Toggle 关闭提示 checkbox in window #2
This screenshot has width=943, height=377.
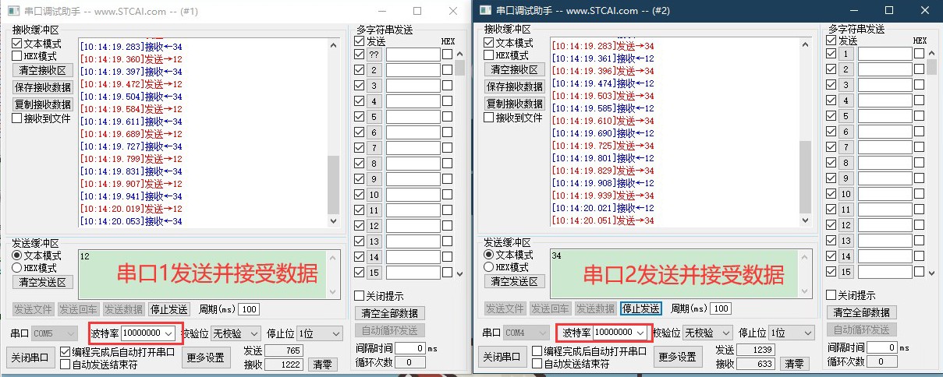[831, 295]
